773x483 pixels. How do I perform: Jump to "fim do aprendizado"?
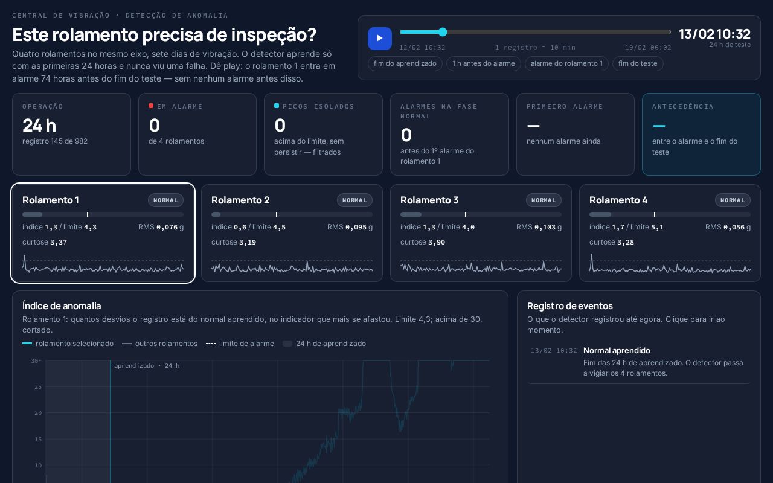pyautogui.click(x=405, y=63)
